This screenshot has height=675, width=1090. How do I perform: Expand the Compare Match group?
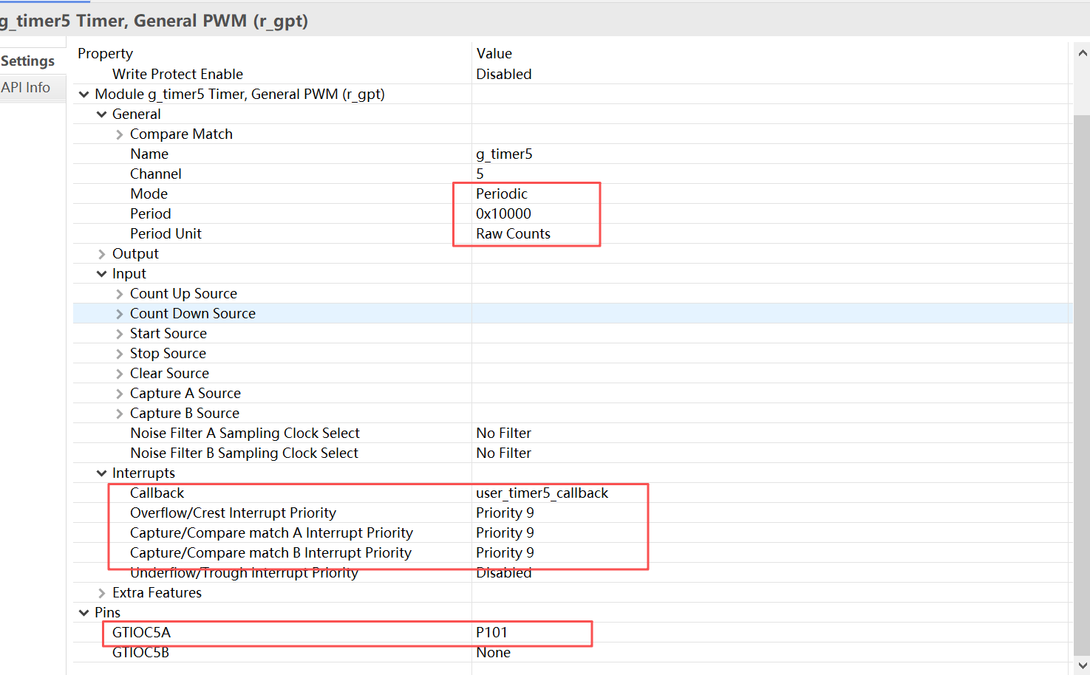[x=119, y=134]
